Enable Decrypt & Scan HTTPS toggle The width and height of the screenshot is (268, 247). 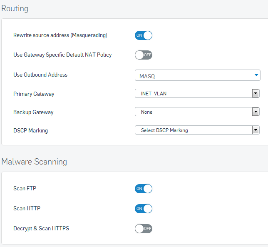(x=144, y=229)
